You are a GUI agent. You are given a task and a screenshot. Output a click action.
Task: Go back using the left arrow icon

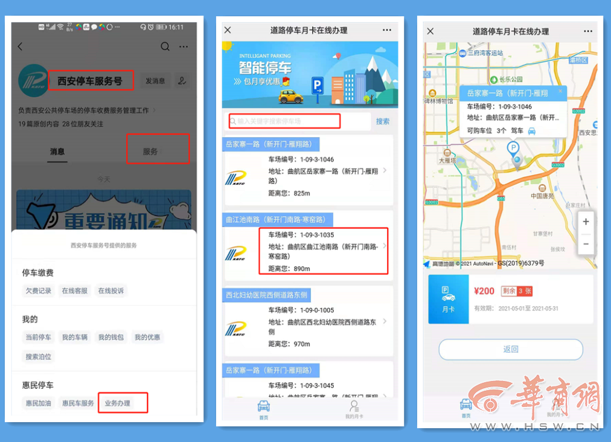[21, 46]
